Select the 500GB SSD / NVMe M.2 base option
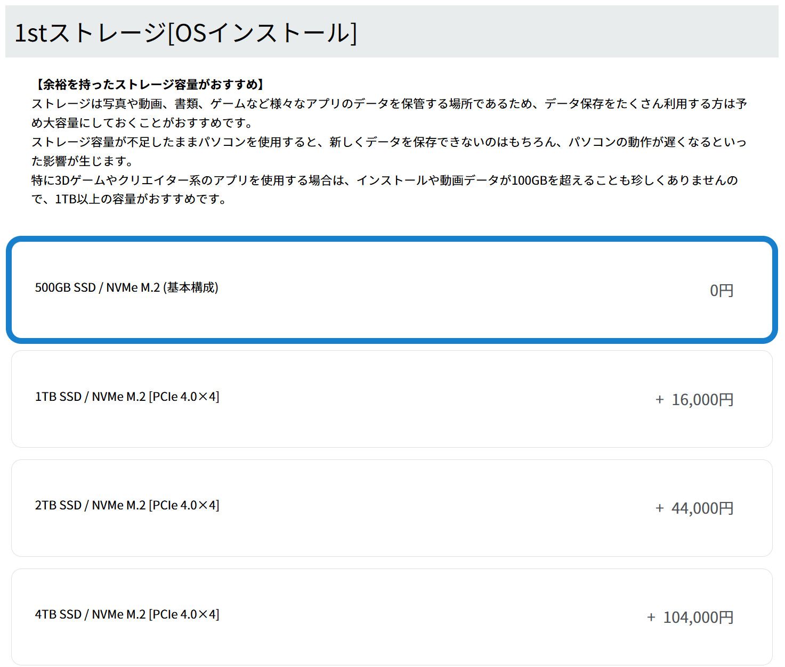This screenshot has width=785, height=667. point(392,290)
